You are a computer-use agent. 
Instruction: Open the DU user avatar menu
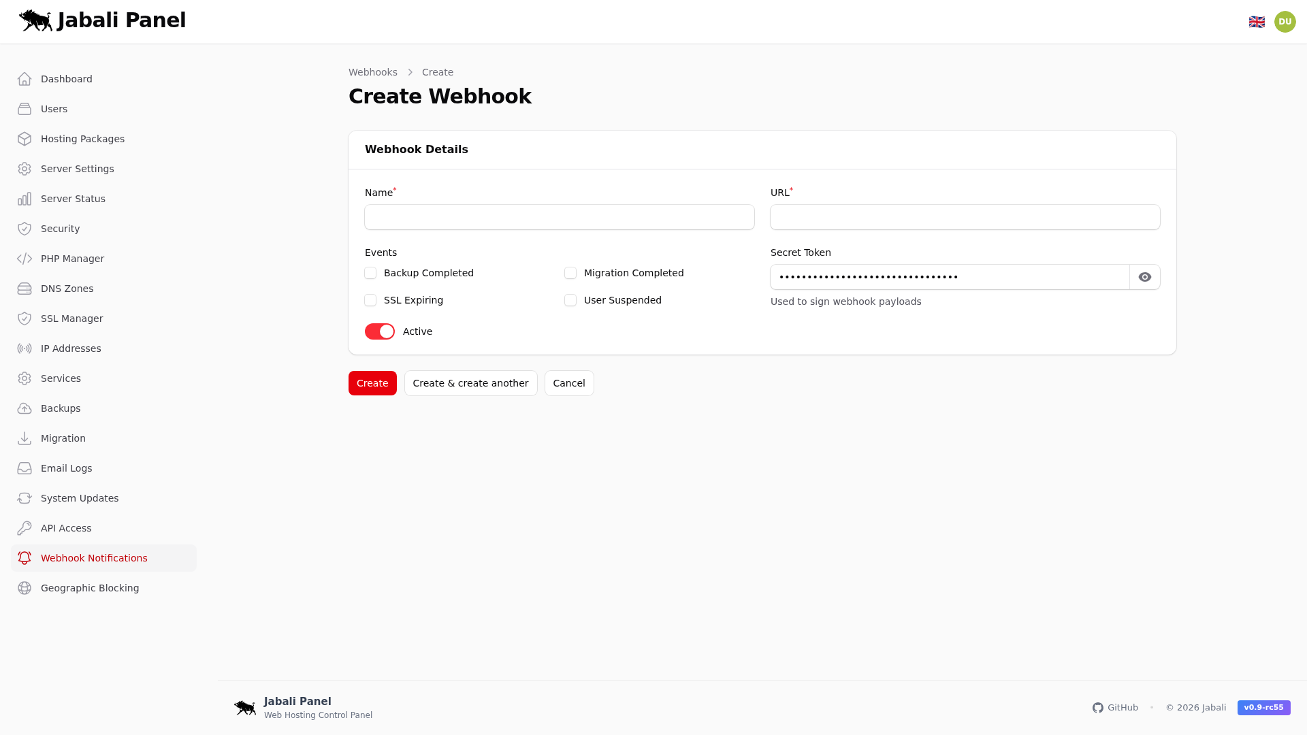click(1285, 21)
